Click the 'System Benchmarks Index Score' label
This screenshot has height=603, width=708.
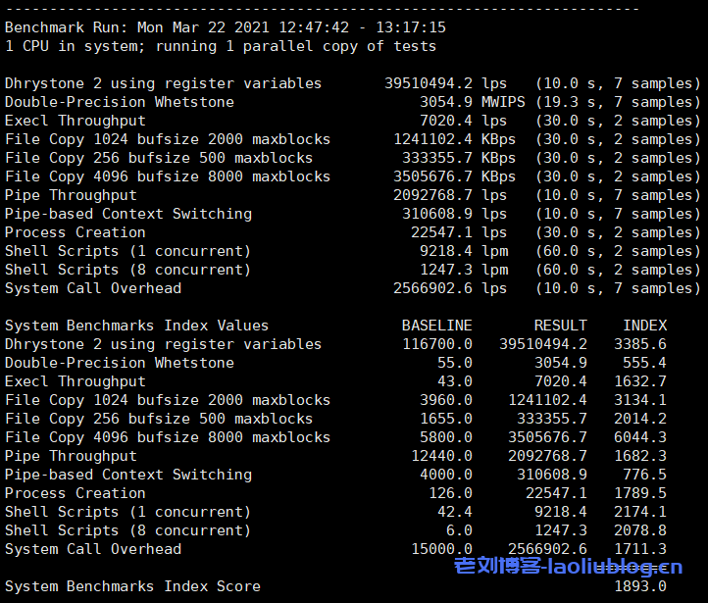(x=132, y=586)
